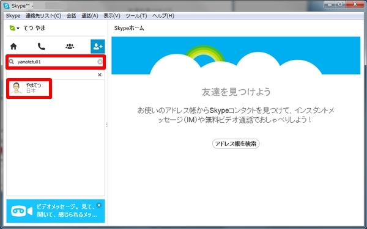Click the アドレス帳を検索 button
This screenshot has width=367, height=229.
click(x=236, y=144)
